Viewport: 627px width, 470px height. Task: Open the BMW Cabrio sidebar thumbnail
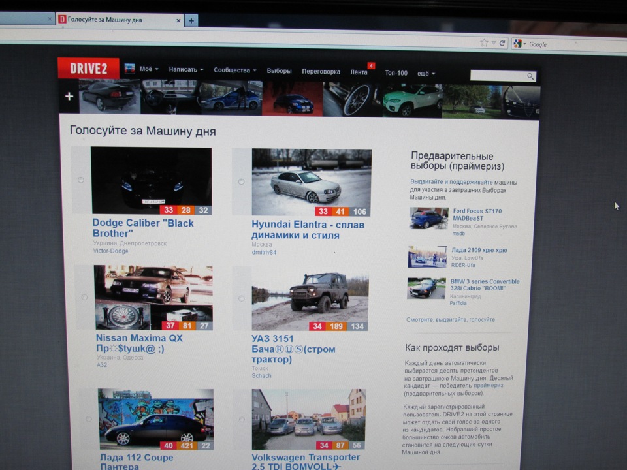426,289
